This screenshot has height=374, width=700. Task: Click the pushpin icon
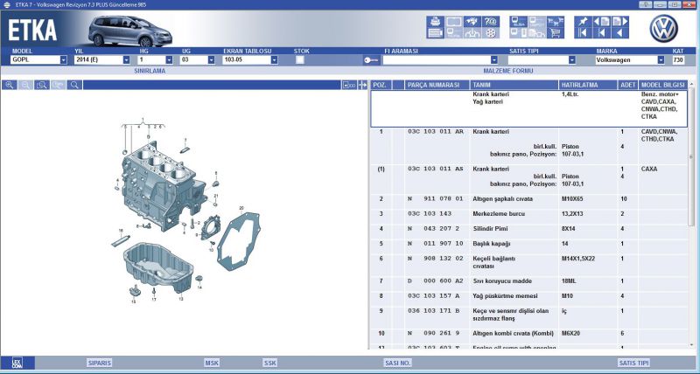(583, 21)
